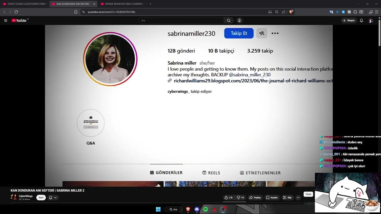Share this page via share icon
The image size is (381, 214).
[x=283, y=12]
